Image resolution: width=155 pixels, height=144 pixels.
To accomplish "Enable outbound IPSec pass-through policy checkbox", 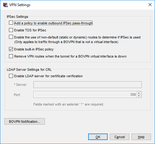I will (x=11, y=23).
